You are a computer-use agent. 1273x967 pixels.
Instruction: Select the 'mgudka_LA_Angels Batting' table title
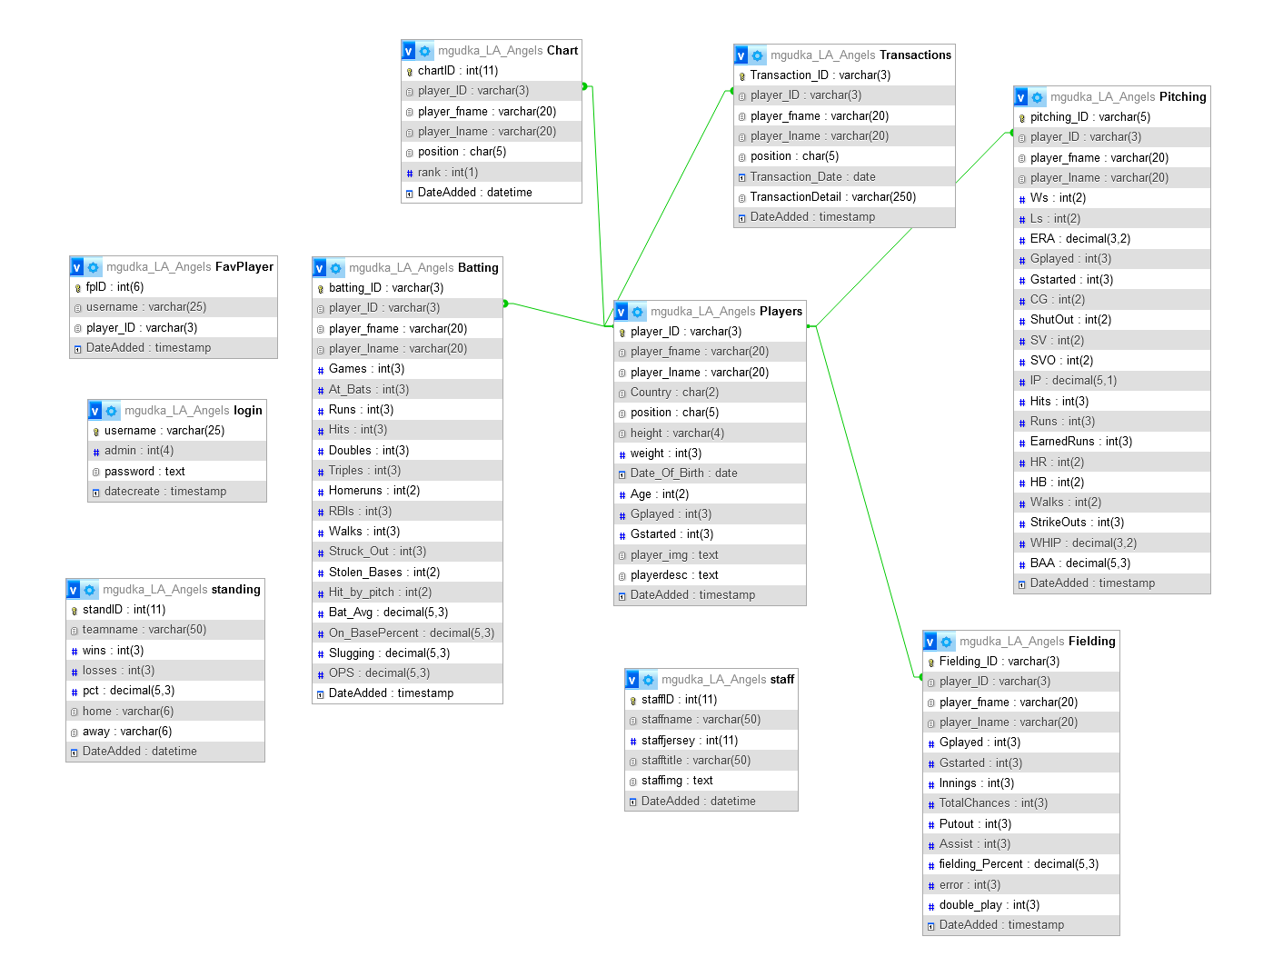[x=423, y=268]
